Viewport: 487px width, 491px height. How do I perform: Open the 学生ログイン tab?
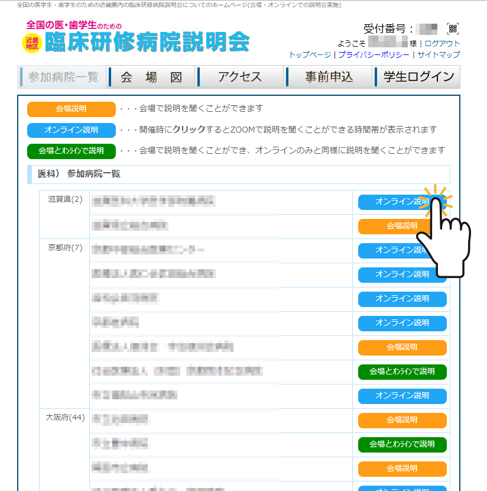coord(417,76)
